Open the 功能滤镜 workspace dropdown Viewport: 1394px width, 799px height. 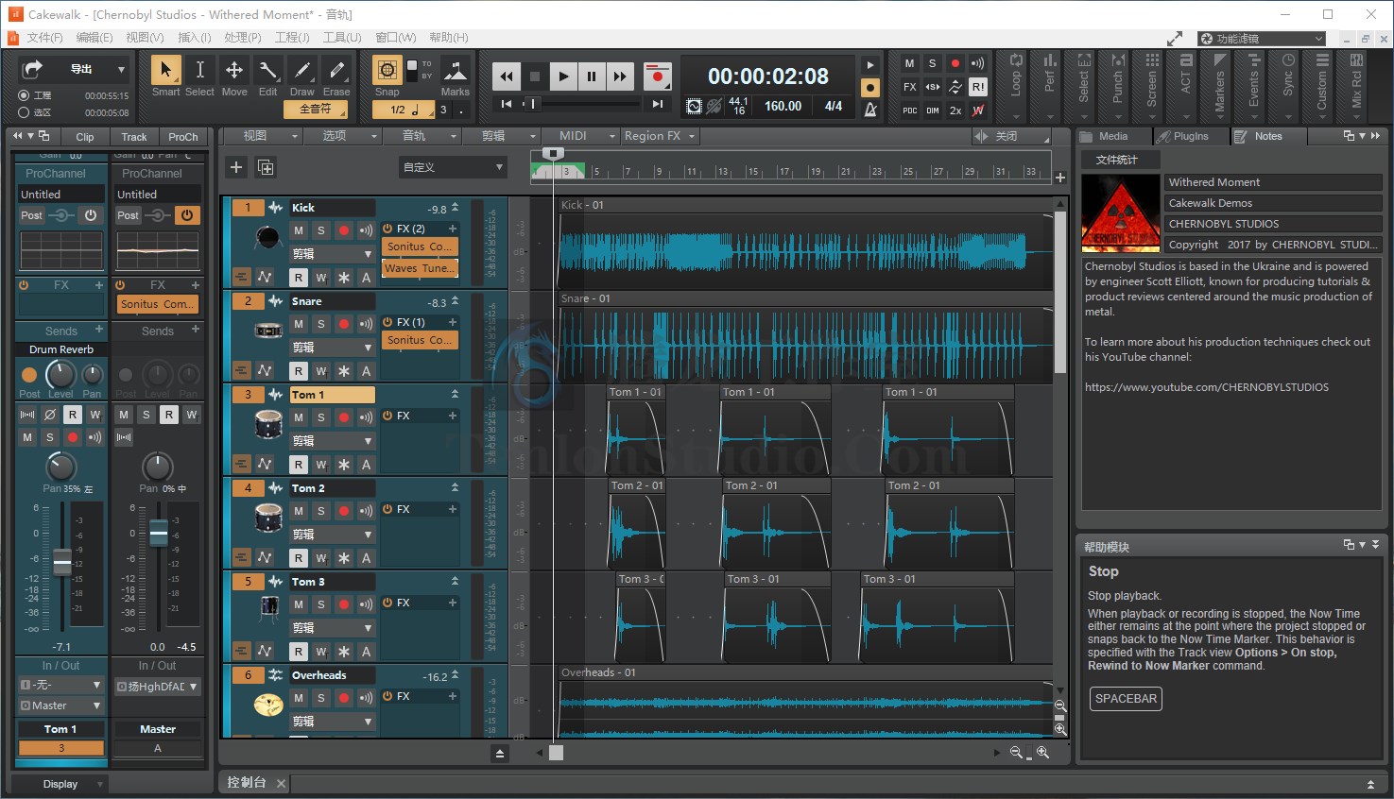click(1262, 39)
